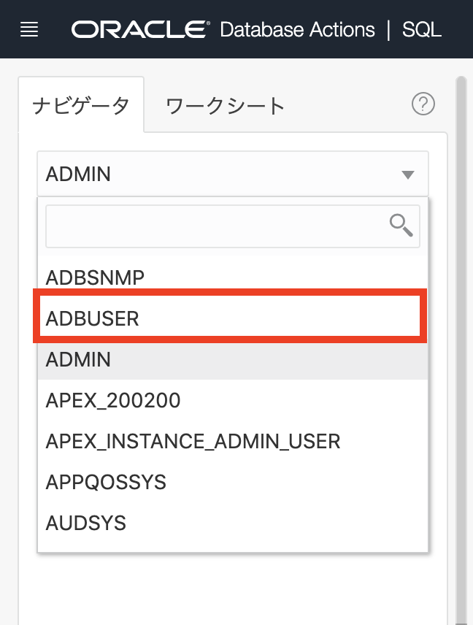Click the magnifier icon in schema search

401,226
